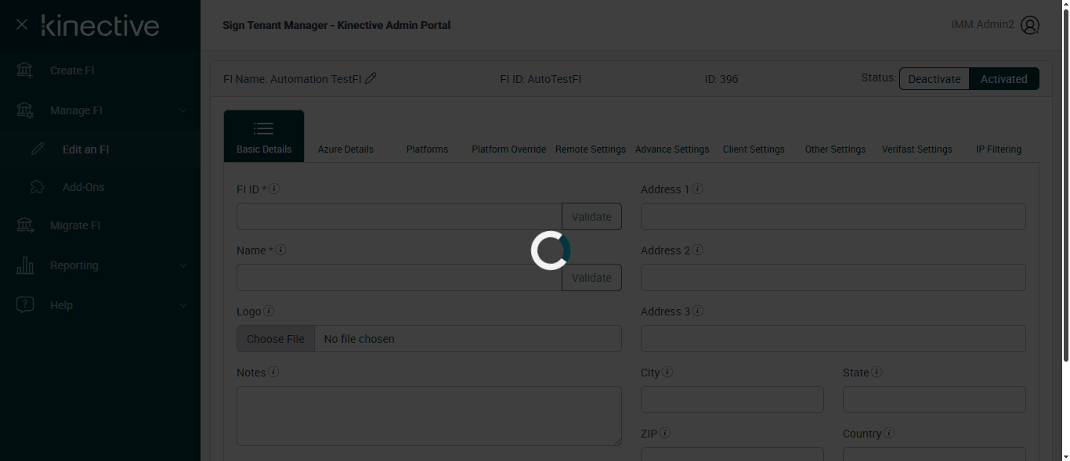1070x461 pixels.
Task: Click the Manage FI bank-gear icon
Action: tap(25, 110)
